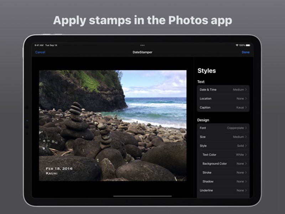Screen dimensions: 285x214
Task: Click the chevron beside Copperplate font
Action: 246,128
